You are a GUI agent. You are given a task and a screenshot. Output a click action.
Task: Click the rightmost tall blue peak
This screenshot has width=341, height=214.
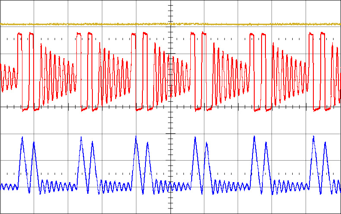point(313,137)
